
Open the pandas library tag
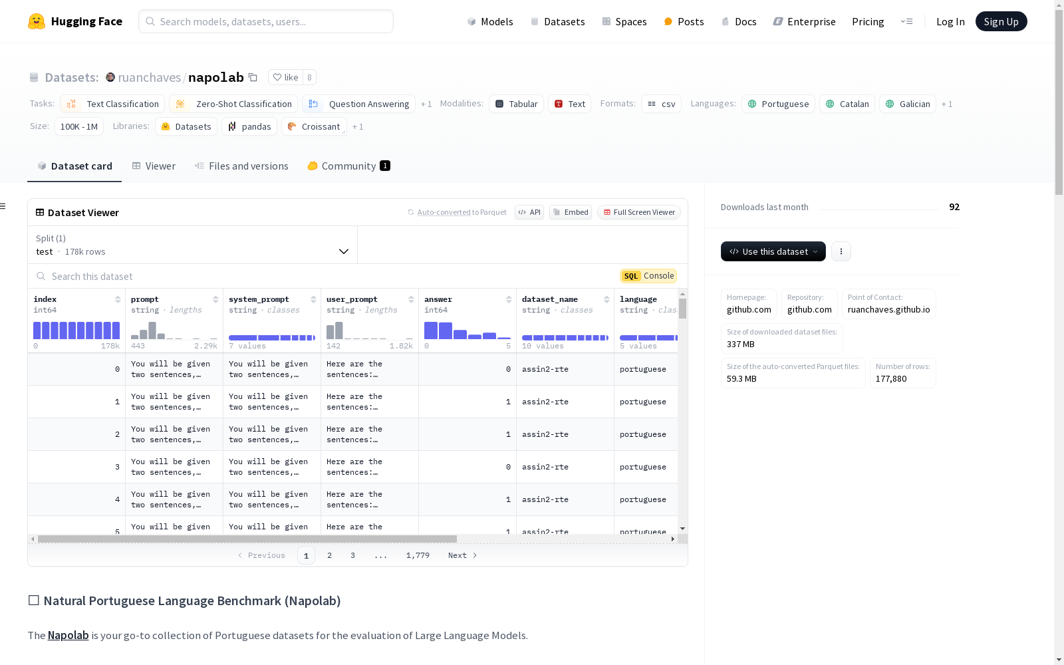pyautogui.click(x=249, y=126)
